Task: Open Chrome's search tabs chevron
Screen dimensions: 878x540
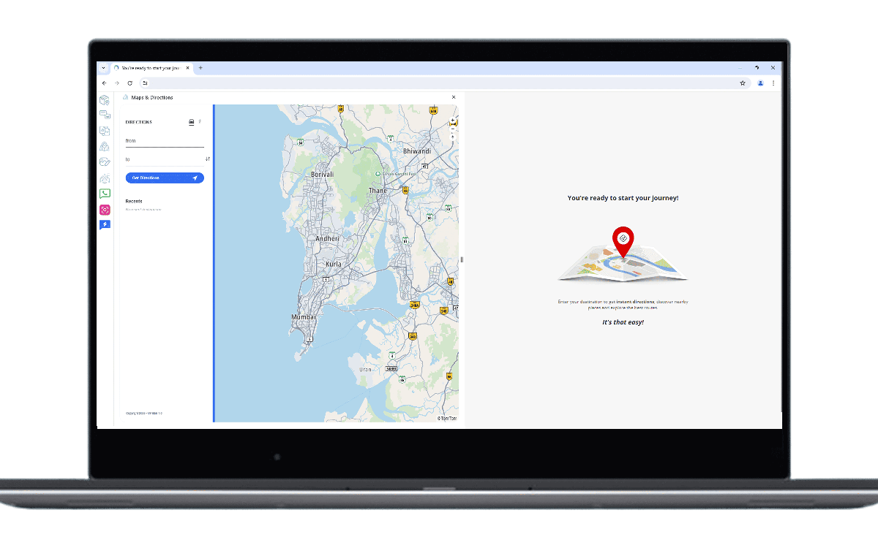Action: [x=103, y=67]
